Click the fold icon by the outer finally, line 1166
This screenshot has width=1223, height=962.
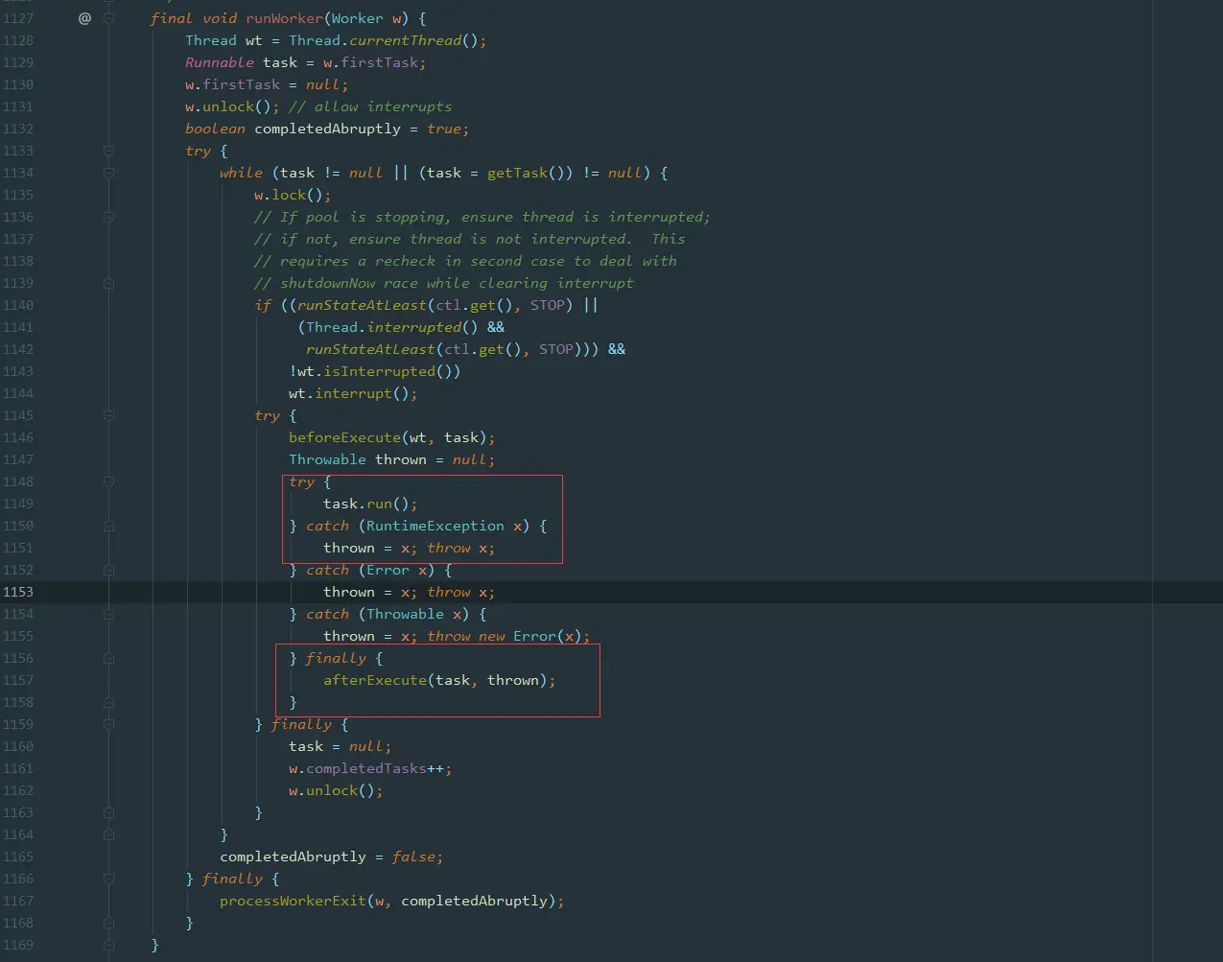107,878
